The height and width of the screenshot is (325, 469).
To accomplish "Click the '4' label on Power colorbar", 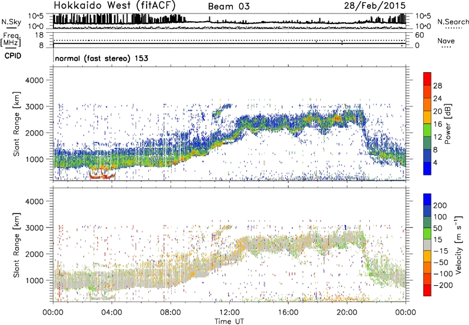I will click(x=436, y=162).
